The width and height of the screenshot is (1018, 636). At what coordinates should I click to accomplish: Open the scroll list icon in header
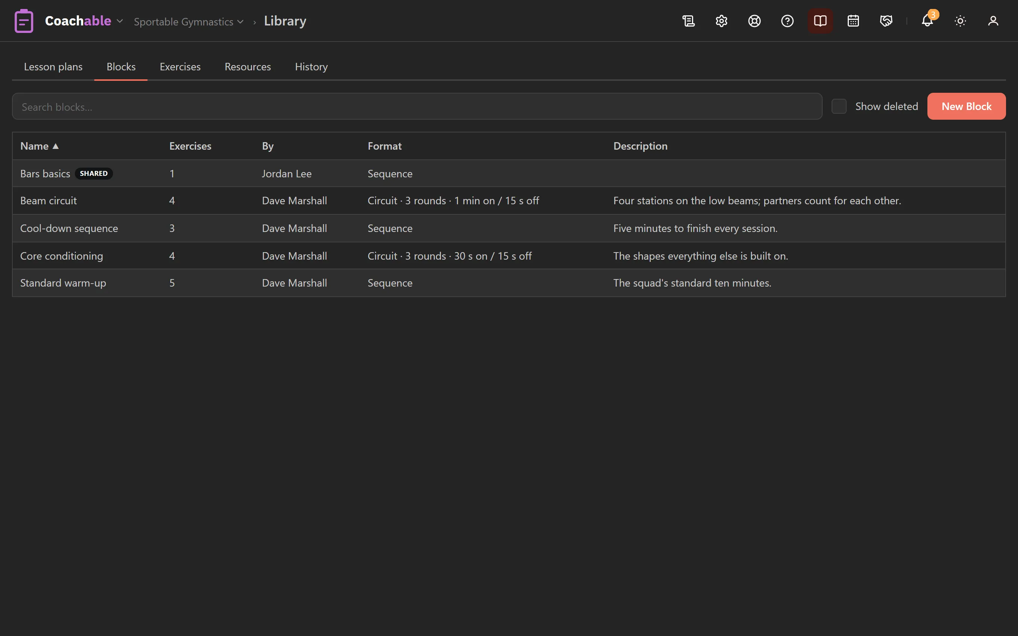coord(689,21)
